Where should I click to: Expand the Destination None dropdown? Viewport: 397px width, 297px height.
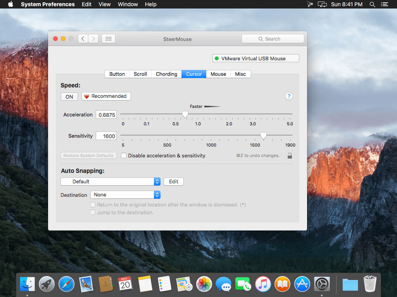(x=125, y=195)
